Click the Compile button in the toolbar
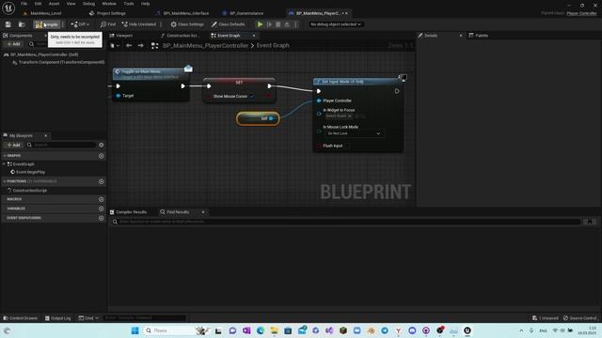 46,24
